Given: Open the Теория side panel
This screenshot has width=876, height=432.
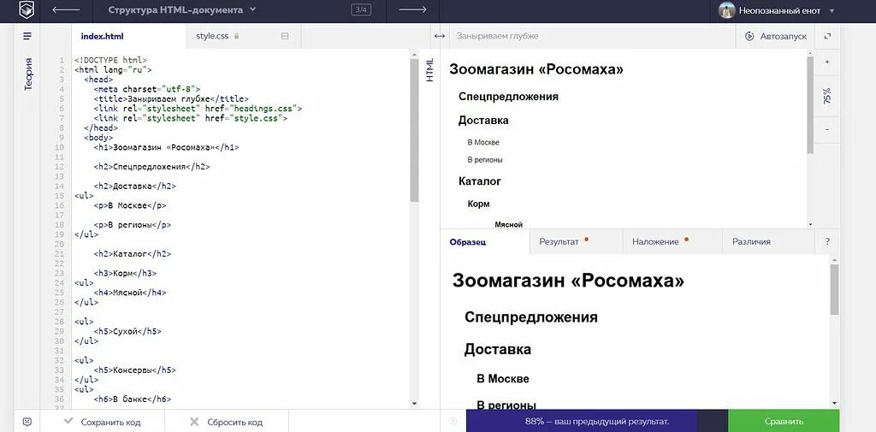Looking at the screenshot, I should [x=28, y=74].
